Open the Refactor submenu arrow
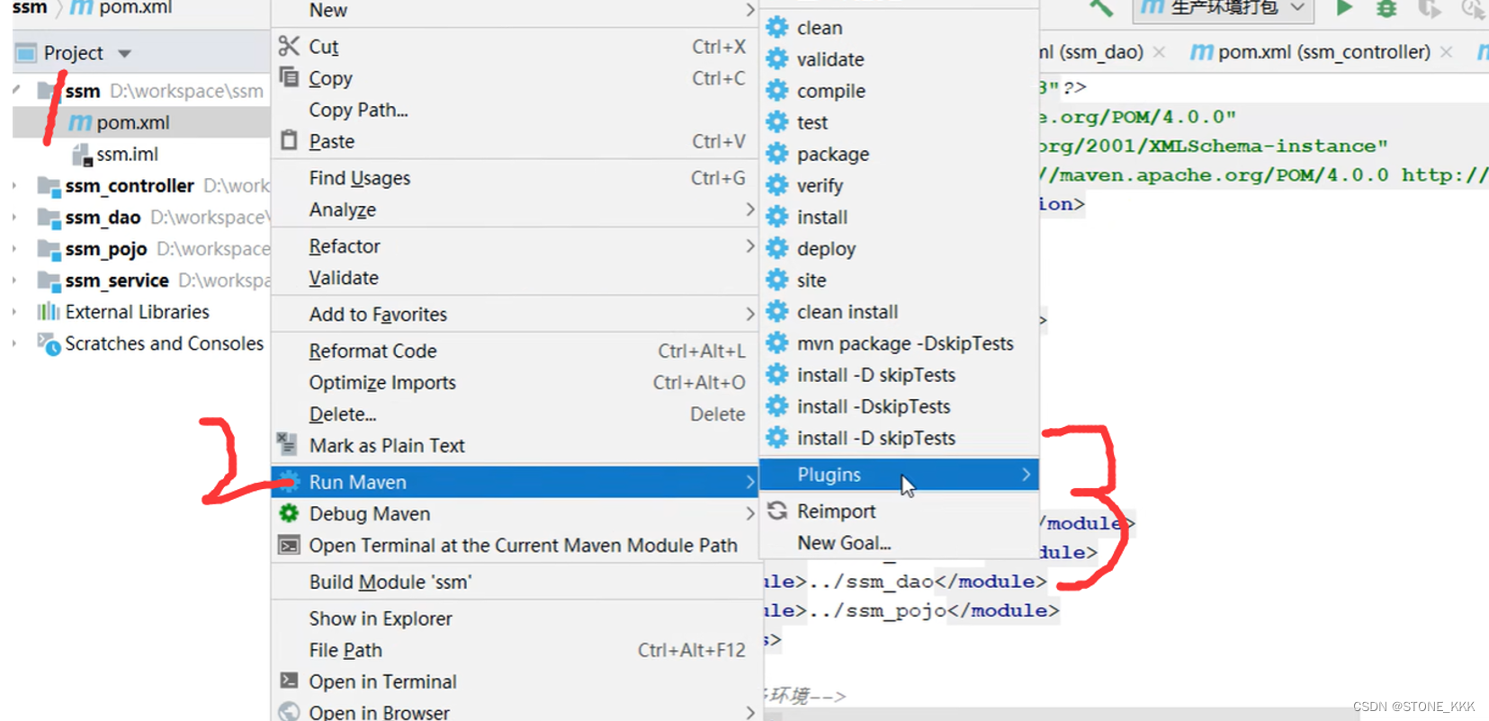This screenshot has width=1489, height=721. [x=749, y=246]
